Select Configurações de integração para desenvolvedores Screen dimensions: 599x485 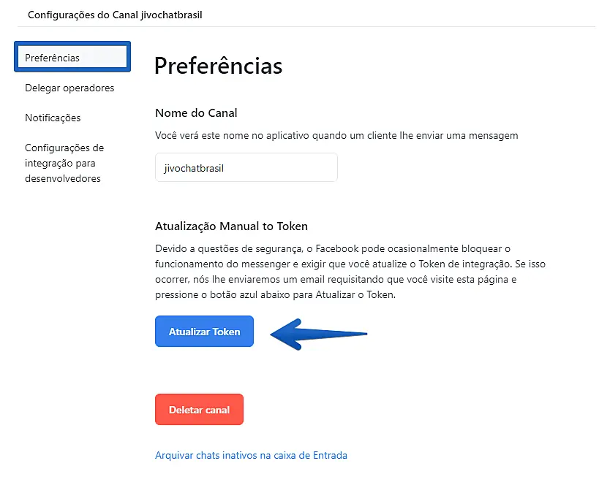point(64,163)
